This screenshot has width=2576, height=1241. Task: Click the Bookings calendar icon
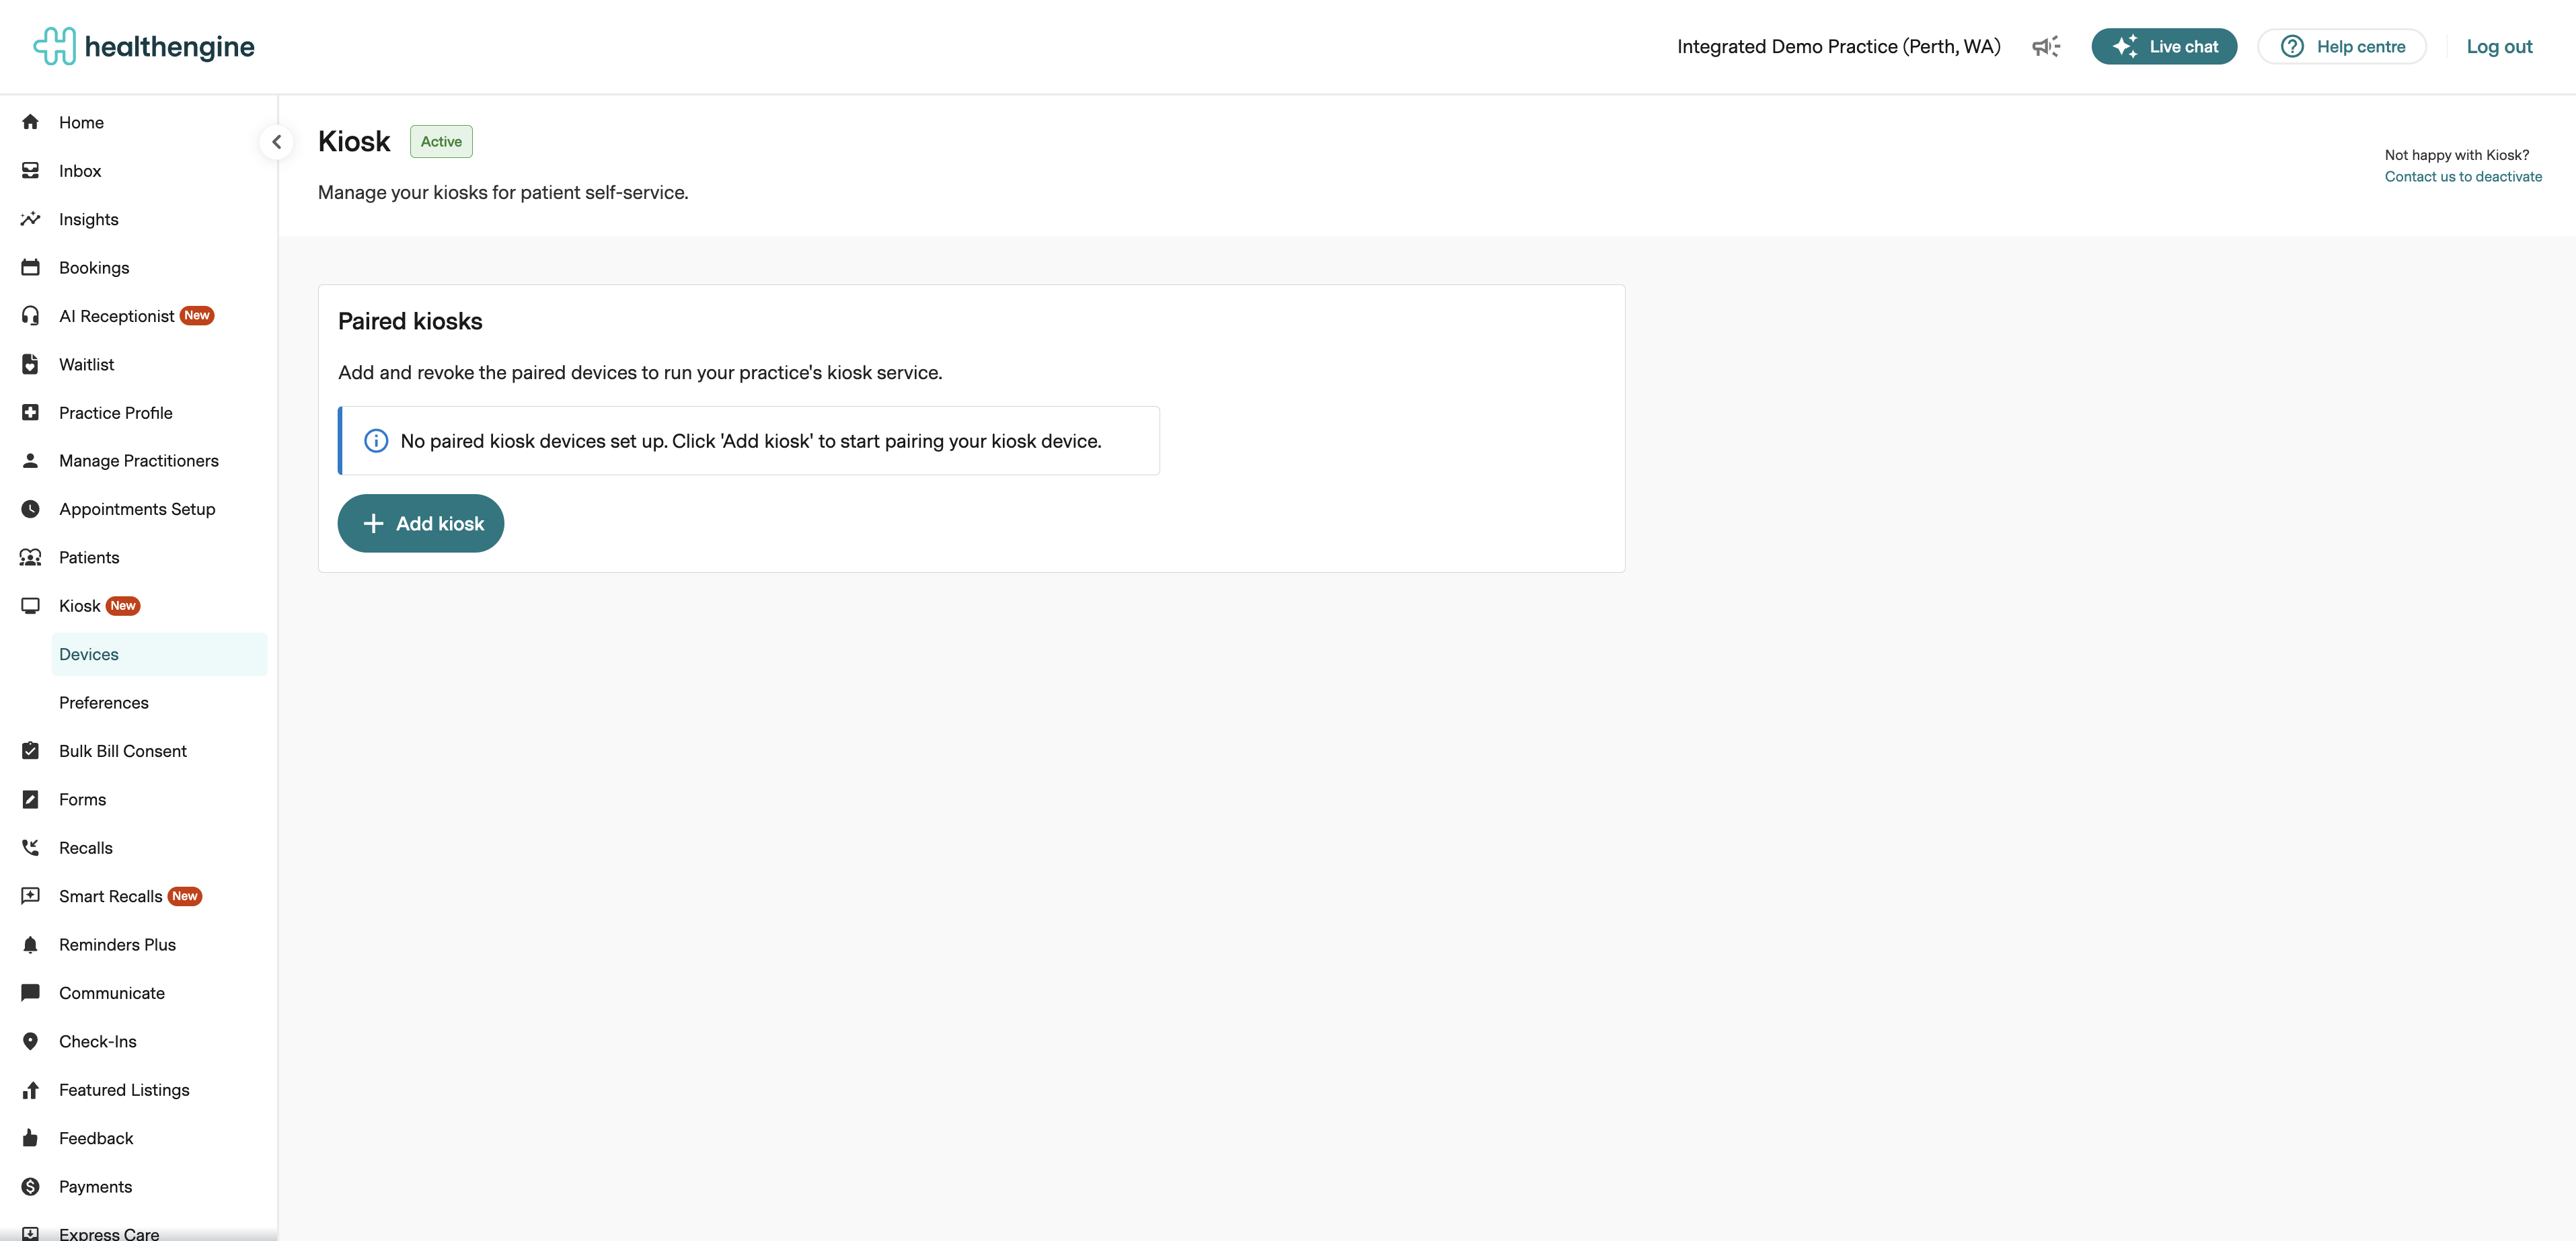coord(30,267)
